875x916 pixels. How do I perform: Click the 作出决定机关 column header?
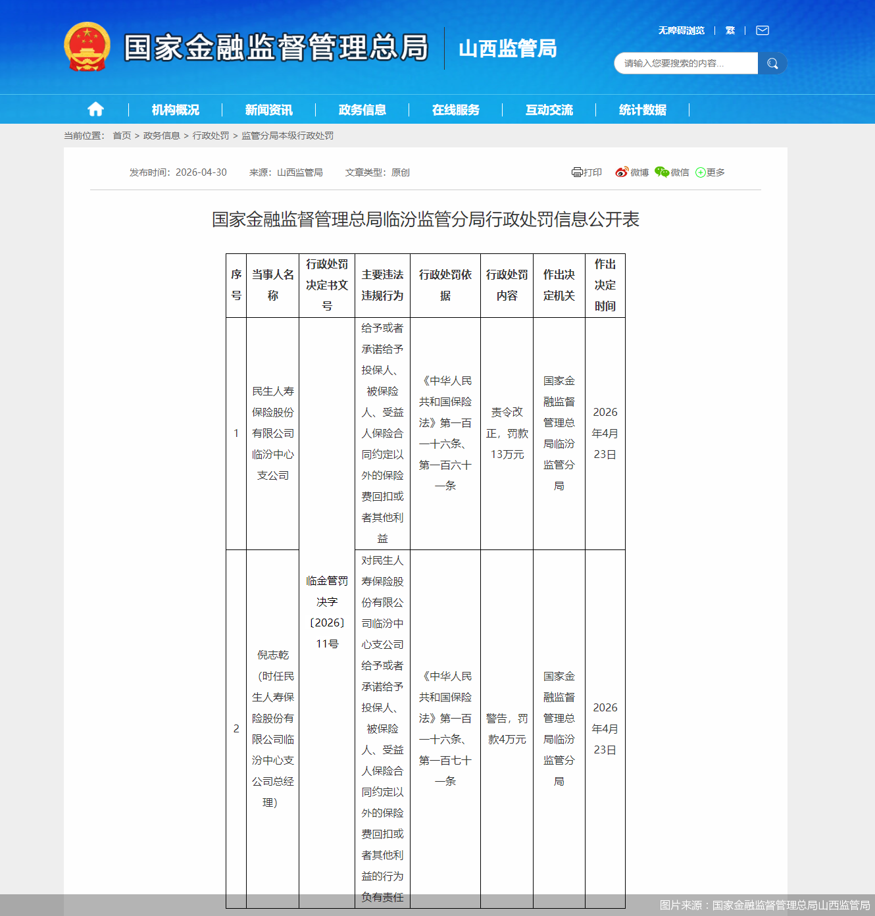point(559,285)
